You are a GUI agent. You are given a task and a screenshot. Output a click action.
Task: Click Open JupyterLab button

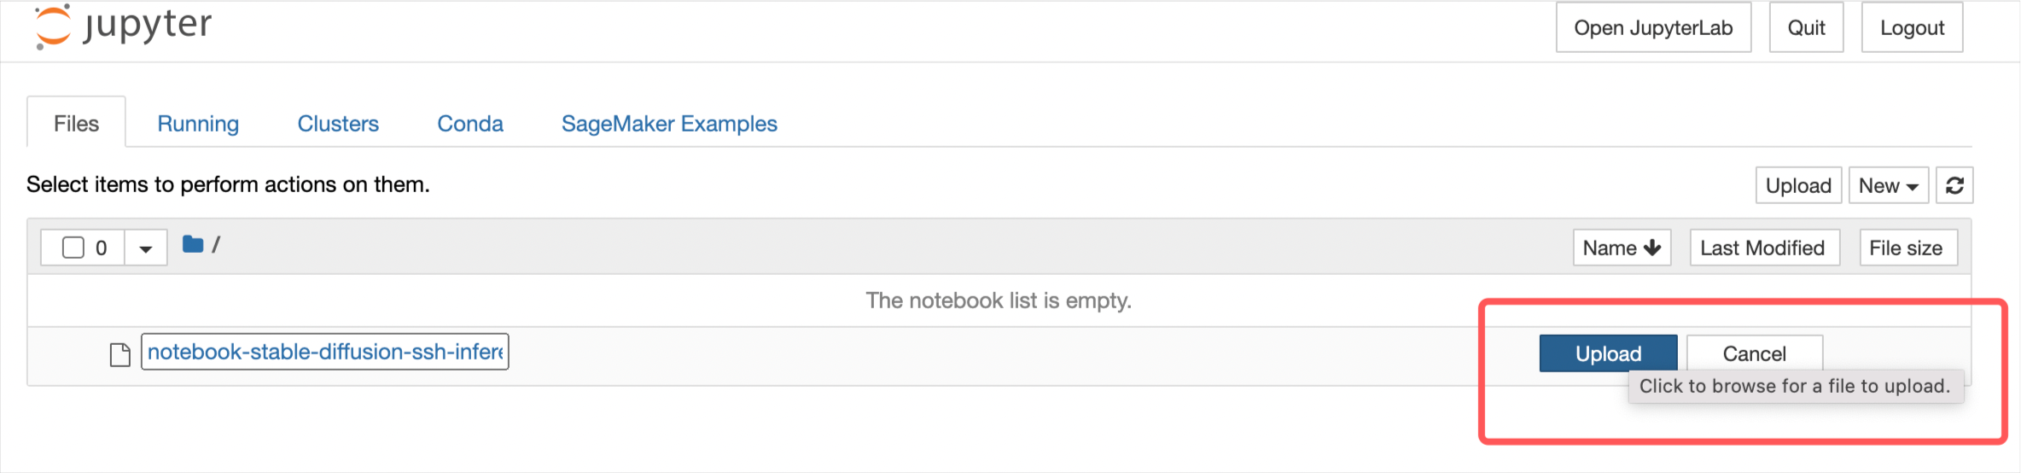(x=1653, y=27)
